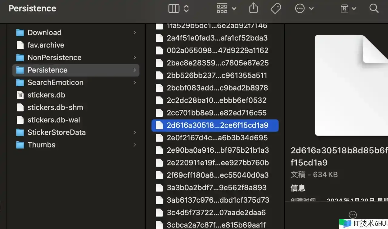The width and height of the screenshot is (388, 229).
Task: Click the Share icon in toolbar
Action: [253, 8]
